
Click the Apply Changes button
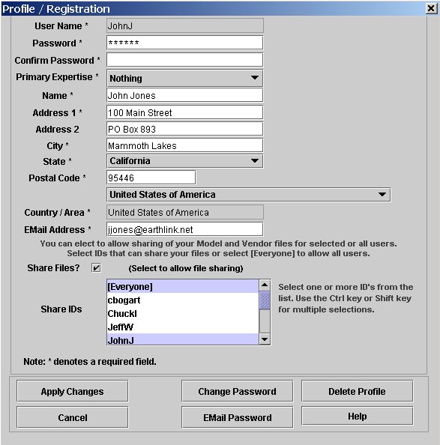[x=73, y=391]
